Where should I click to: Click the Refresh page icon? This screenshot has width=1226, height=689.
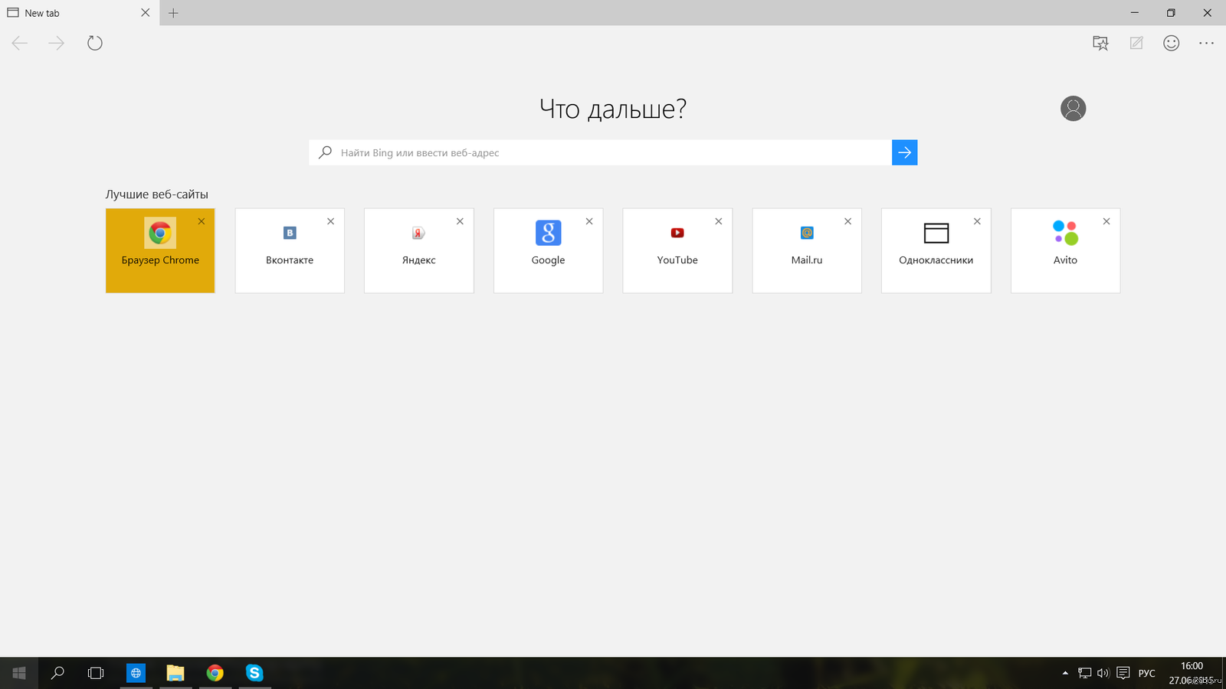[x=95, y=43]
